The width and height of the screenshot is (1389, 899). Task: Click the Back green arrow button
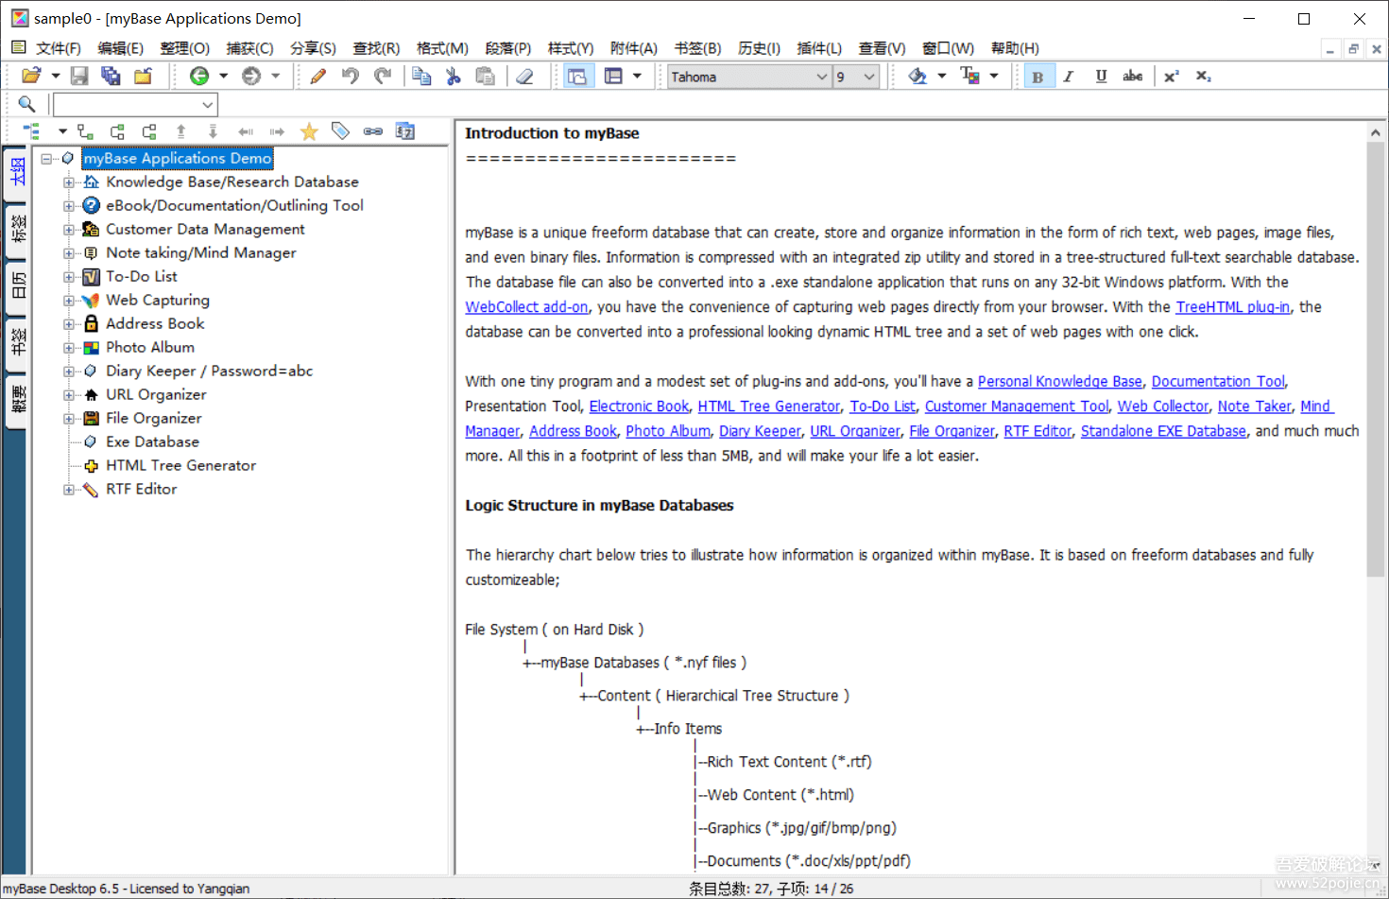point(199,77)
